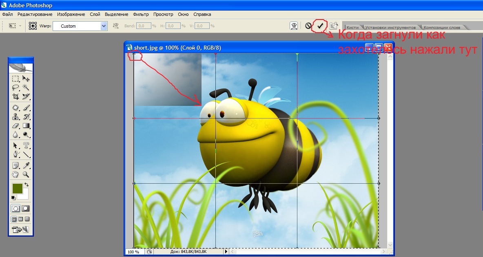Image resolution: width=483 pixels, height=257 pixels.
Task: Select the Gradient tool
Action: click(26, 125)
